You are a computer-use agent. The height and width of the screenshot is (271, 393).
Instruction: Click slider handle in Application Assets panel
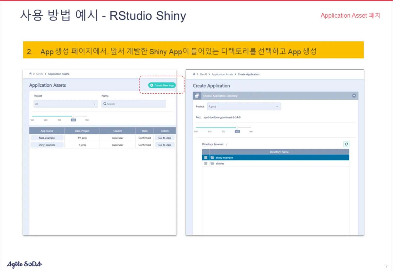coord(73,116)
